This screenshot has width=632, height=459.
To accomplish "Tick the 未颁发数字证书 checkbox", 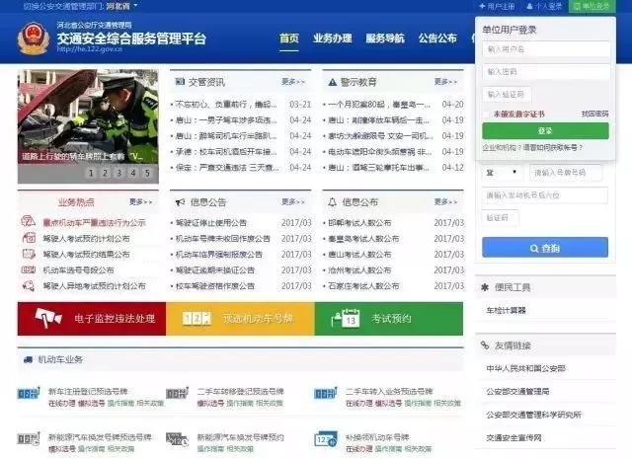I will [x=487, y=115].
